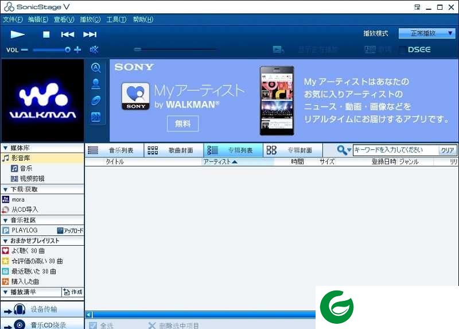Click the playback seek bar

click(175, 49)
